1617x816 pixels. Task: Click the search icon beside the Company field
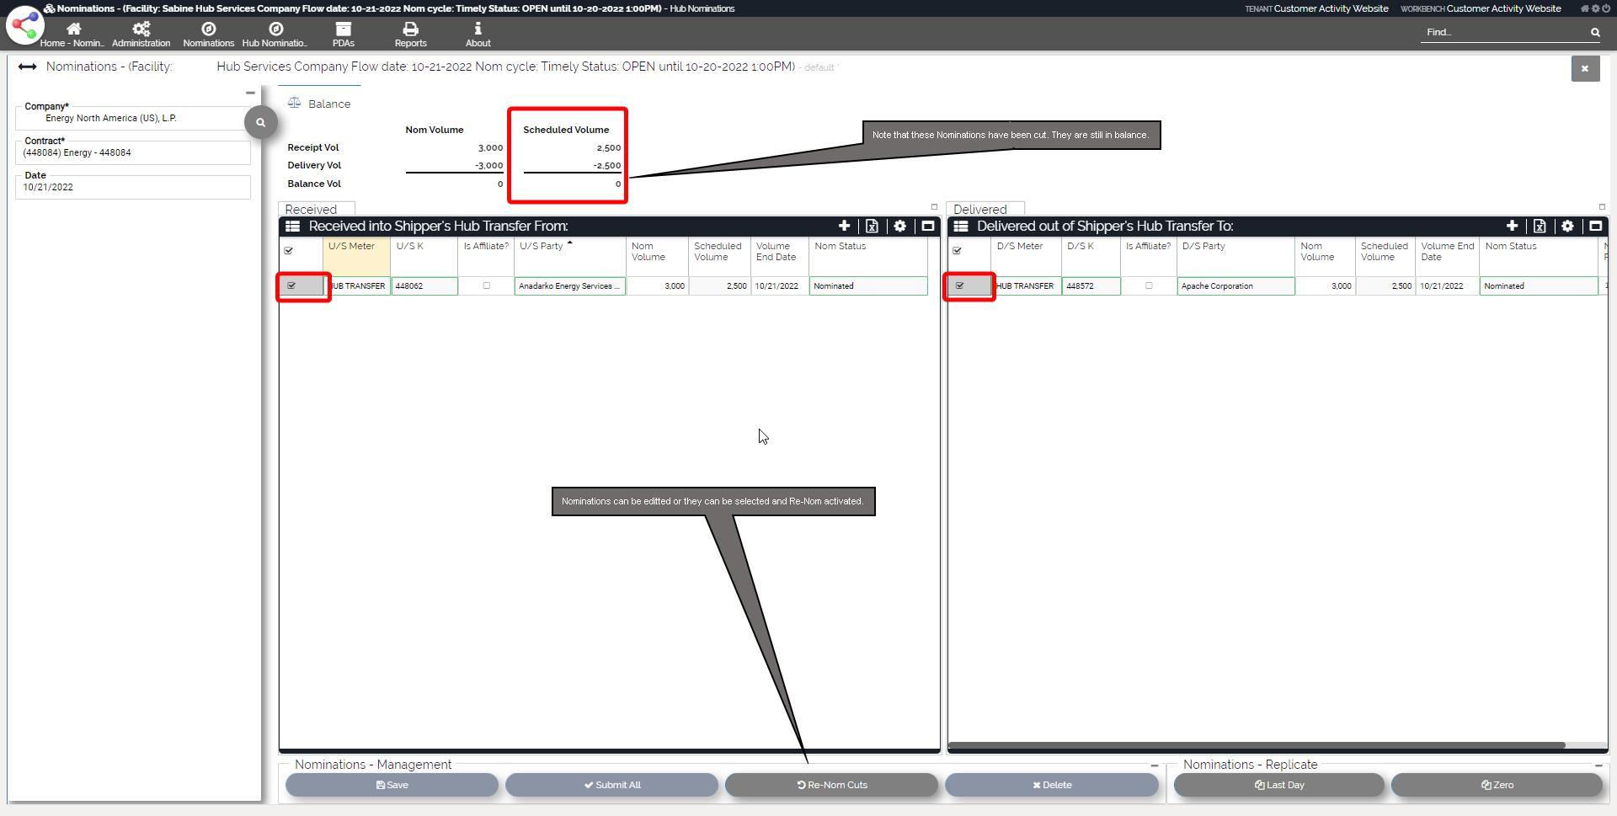coord(261,123)
